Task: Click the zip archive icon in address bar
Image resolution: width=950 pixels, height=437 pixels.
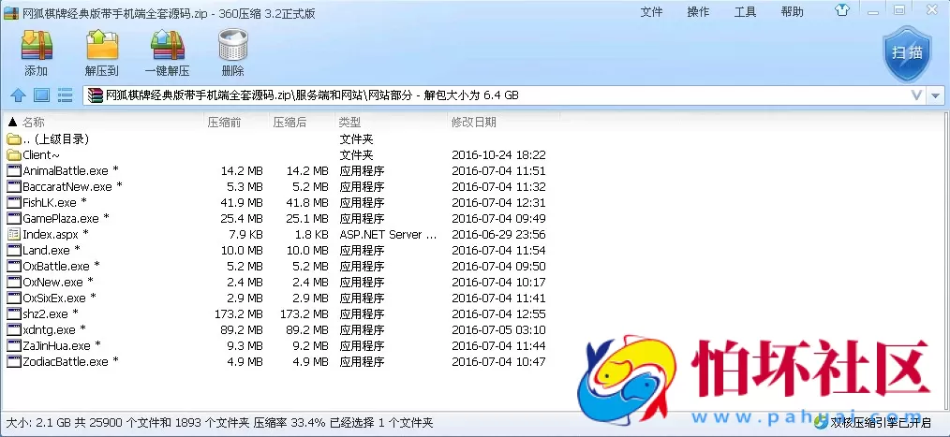Action: coord(96,95)
